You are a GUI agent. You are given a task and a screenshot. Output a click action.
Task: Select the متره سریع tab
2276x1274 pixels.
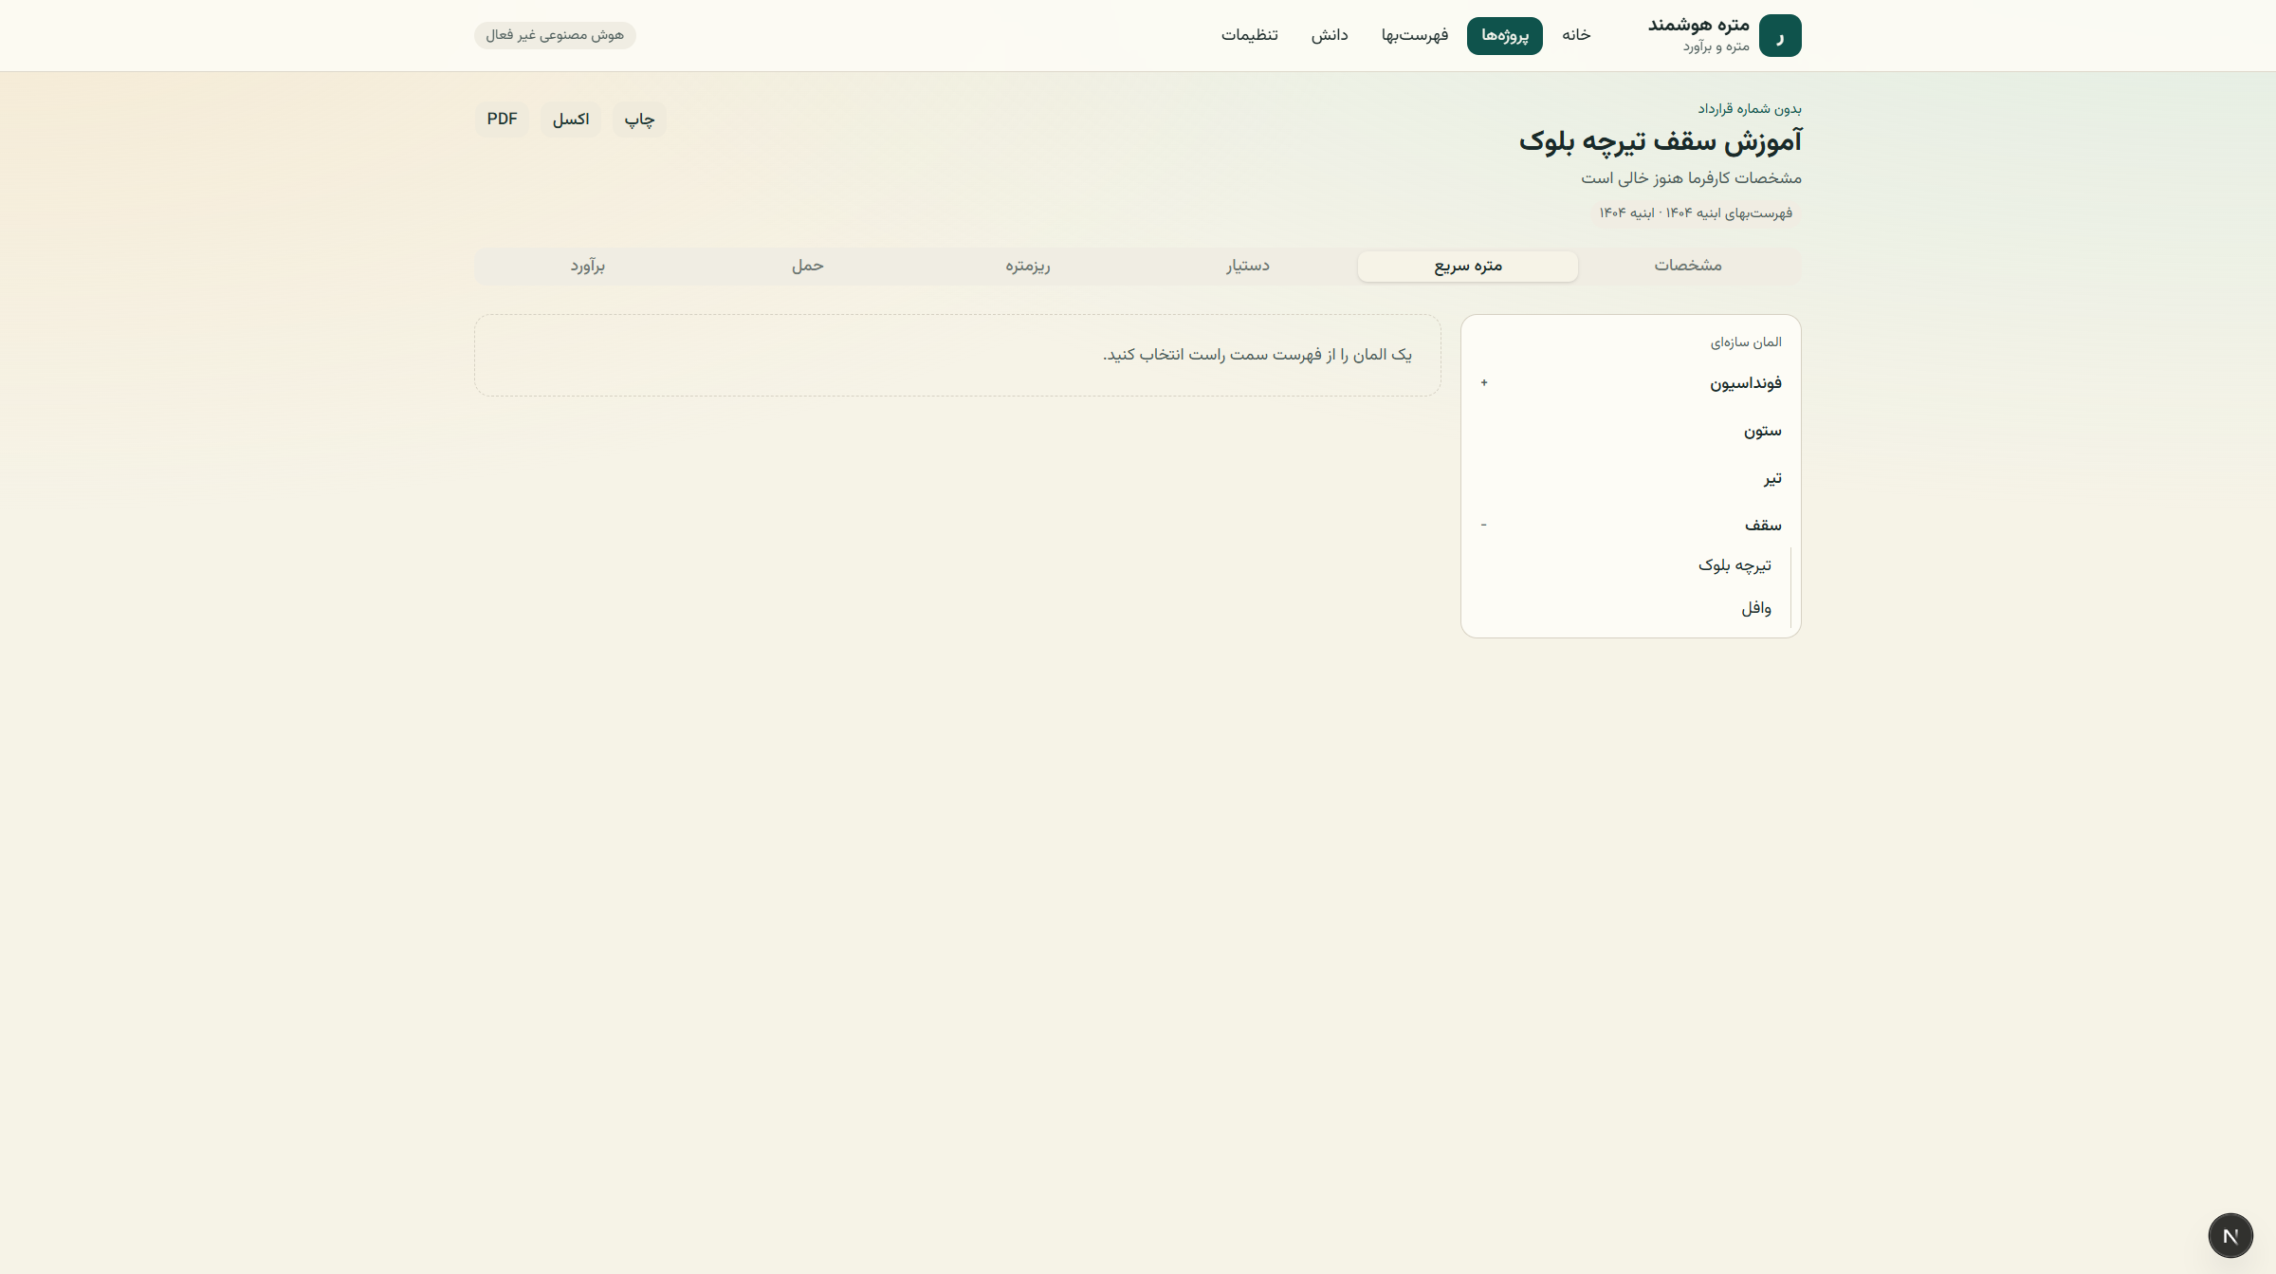pyautogui.click(x=1468, y=266)
